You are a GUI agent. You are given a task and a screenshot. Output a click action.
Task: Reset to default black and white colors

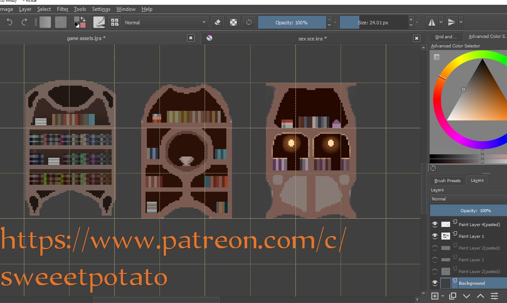(76, 25)
